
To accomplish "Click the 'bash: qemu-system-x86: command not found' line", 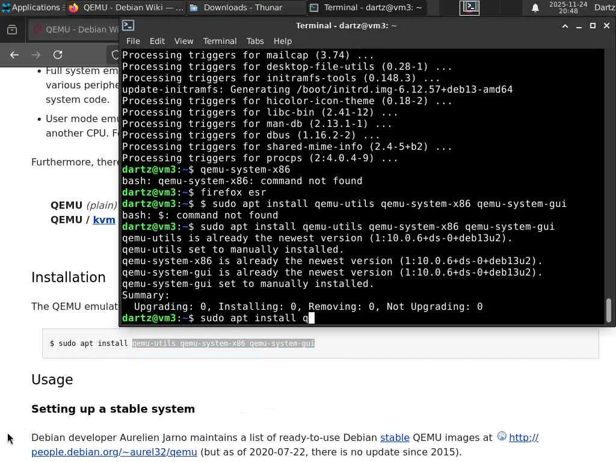I will [242, 180].
